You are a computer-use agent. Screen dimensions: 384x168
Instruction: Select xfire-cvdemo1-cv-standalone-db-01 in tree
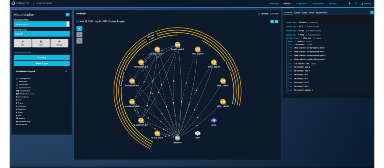[309, 52]
